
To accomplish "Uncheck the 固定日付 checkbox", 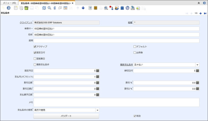I will 35,53.
